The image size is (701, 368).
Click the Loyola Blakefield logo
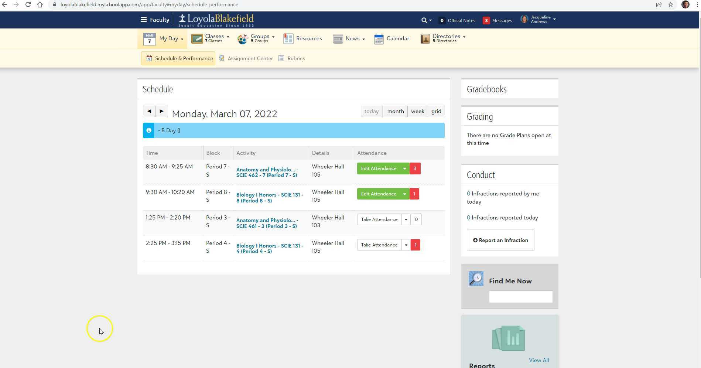click(x=215, y=20)
